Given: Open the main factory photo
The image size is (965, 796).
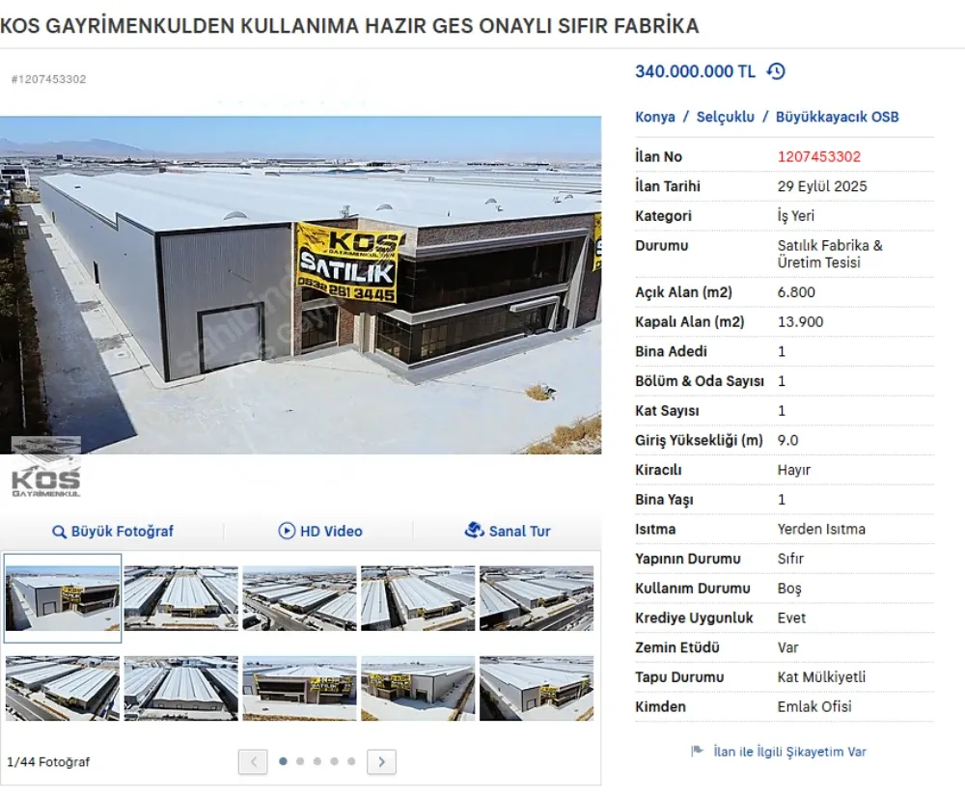Looking at the screenshot, I should [300, 286].
